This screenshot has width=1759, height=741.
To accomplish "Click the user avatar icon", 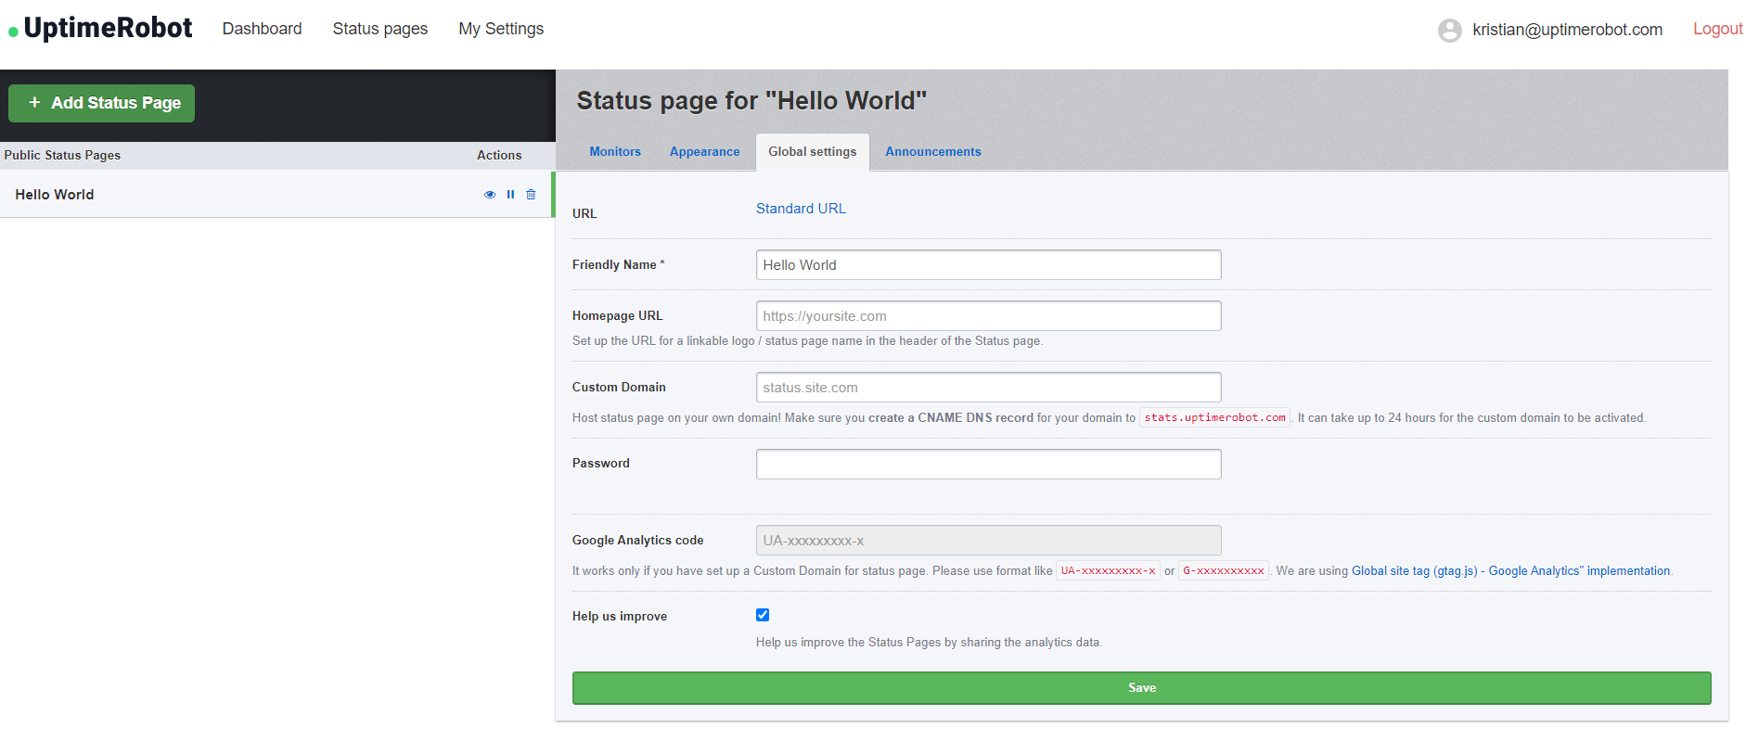I will tap(1450, 31).
